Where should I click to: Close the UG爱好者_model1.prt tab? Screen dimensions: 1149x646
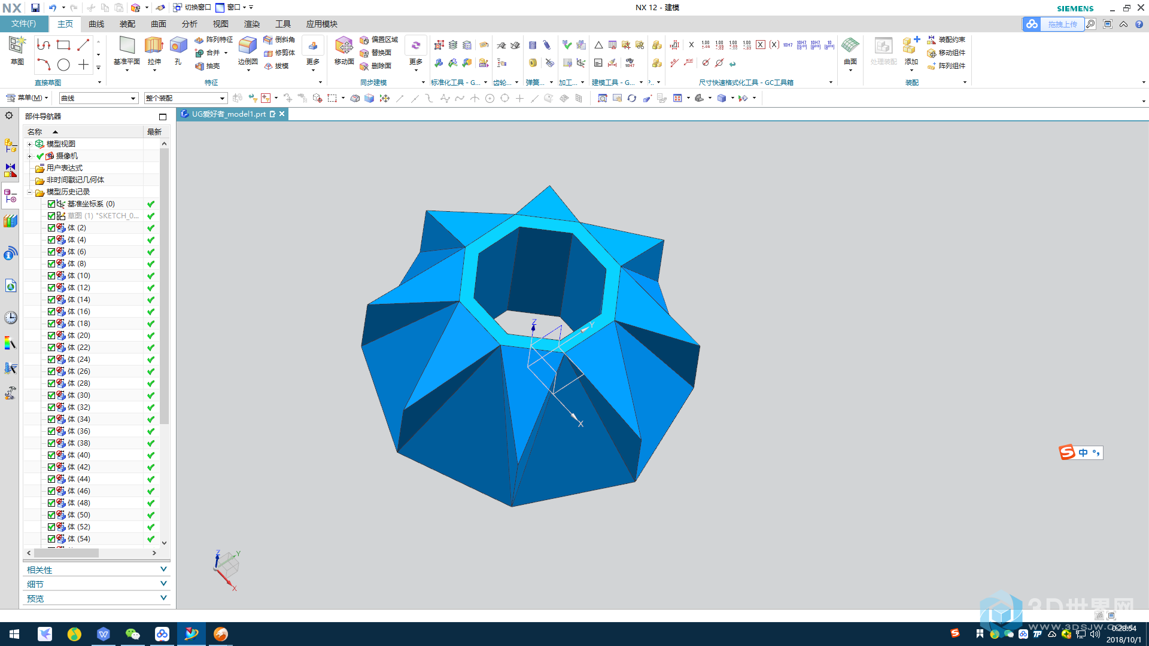pyautogui.click(x=282, y=114)
